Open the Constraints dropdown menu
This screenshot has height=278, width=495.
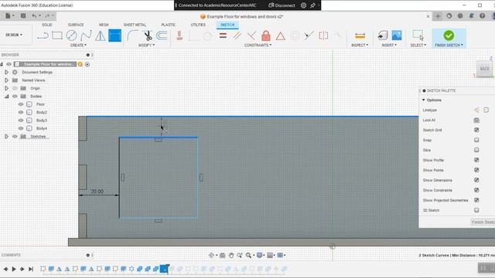point(258,46)
